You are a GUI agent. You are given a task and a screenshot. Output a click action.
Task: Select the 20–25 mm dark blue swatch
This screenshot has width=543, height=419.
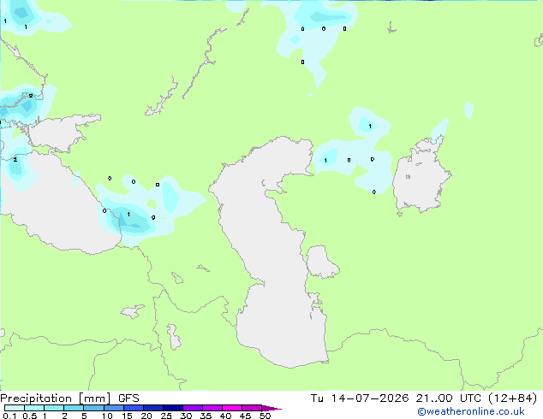pyautogui.click(x=153, y=408)
